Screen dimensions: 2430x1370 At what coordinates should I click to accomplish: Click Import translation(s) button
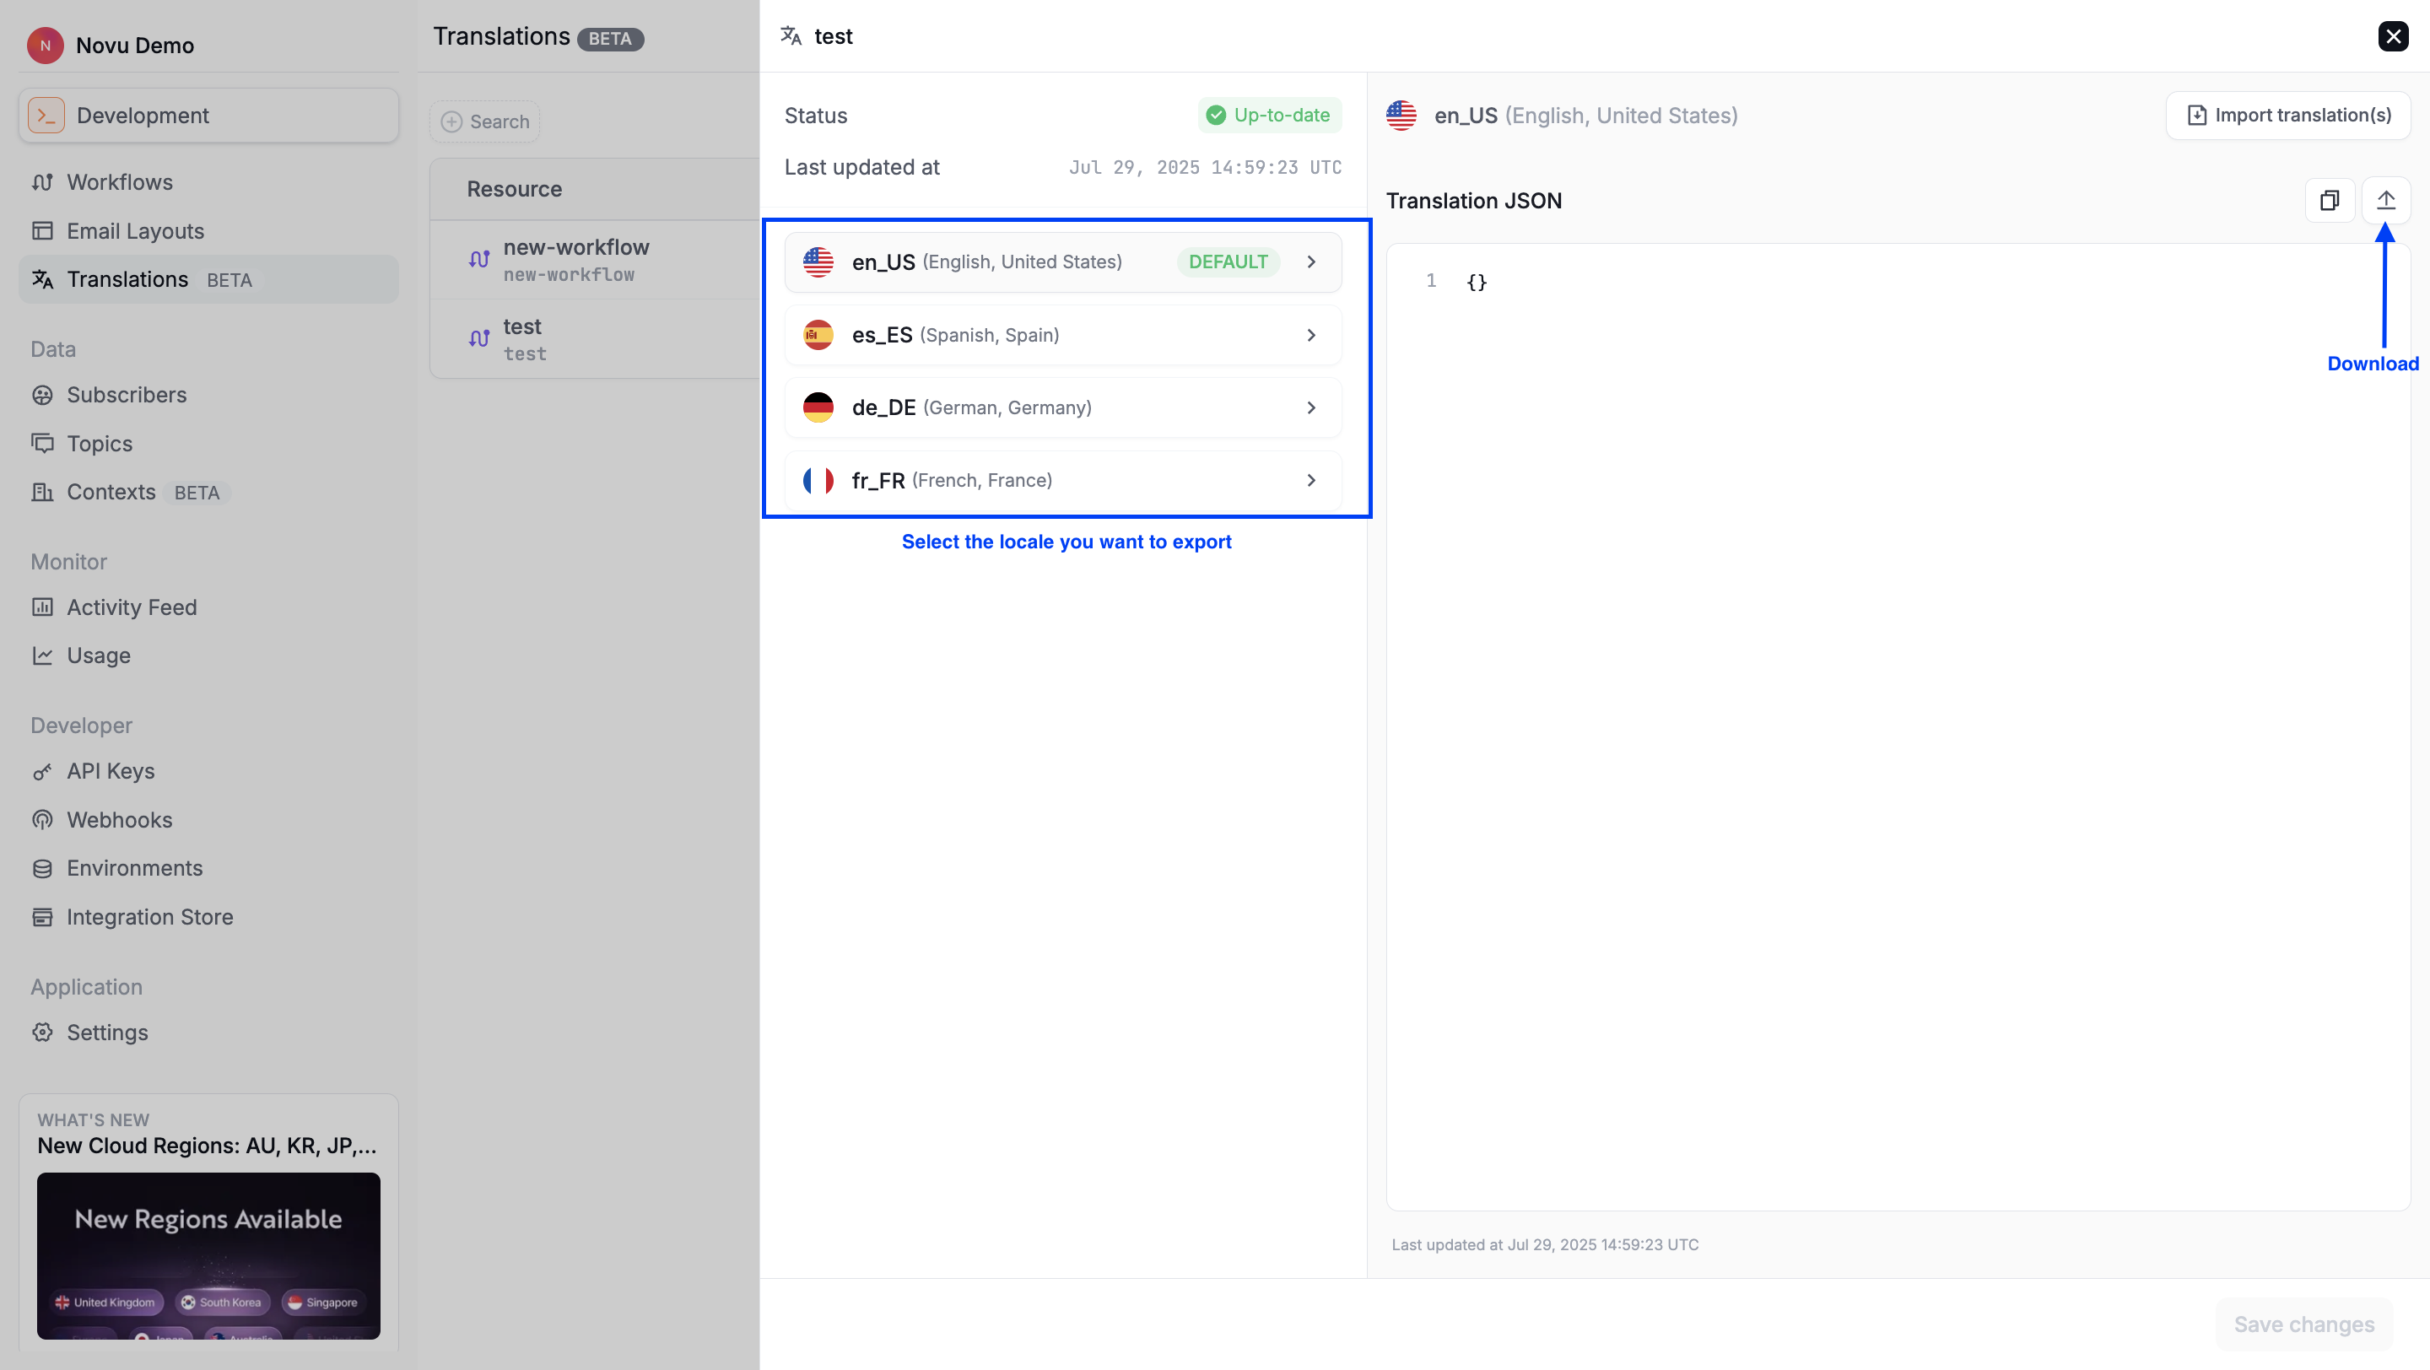pos(2287,115)
